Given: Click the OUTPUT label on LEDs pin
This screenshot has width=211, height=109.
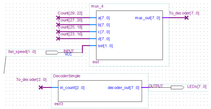Looking at the screenshot, I should [156, 86].
